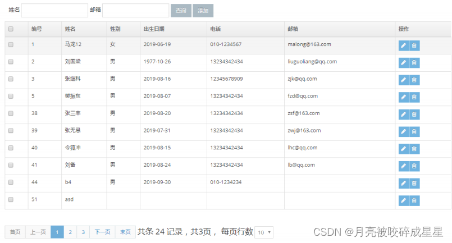Screen dimensions: 452x243
Task: Click edit pencil icon for 马龙12 row
Action: (x=403, y=45)
